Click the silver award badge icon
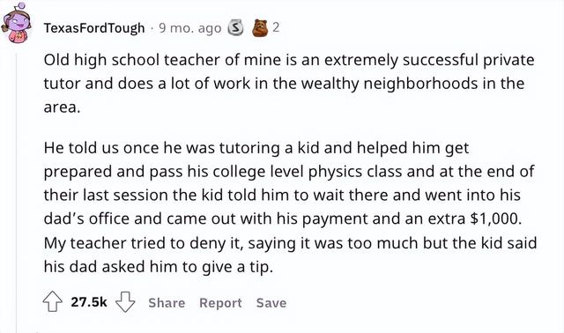The image size is (564, 333). point(236,27)
